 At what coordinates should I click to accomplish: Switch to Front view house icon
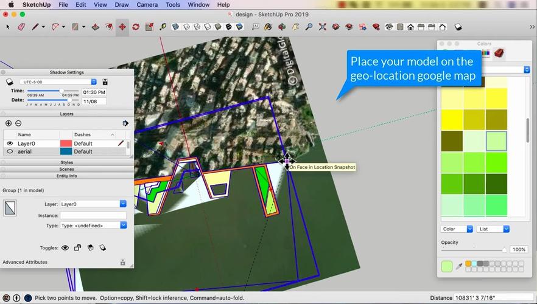click(410, 27)
